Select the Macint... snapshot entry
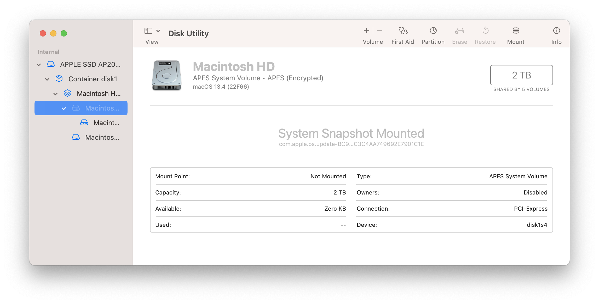 [x=106, y=123]
